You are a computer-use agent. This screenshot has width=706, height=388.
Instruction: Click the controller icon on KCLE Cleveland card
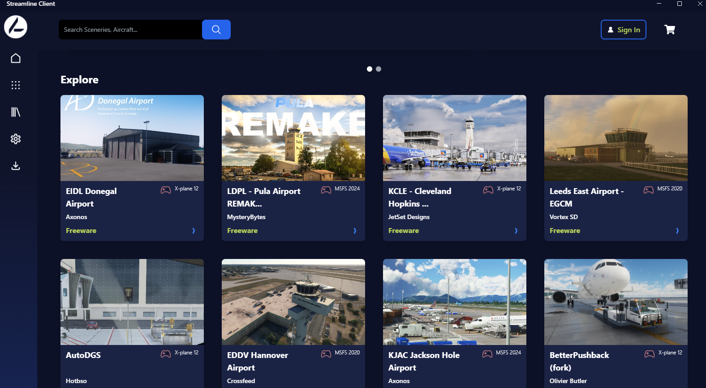[x=488, y=190]
